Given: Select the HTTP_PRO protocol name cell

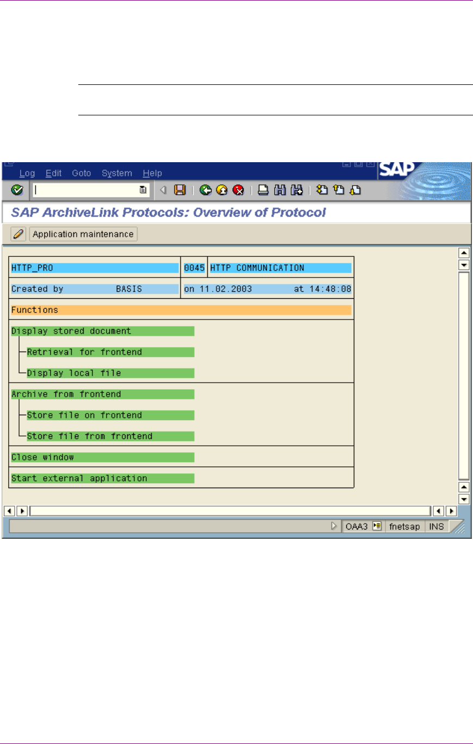Looking at the screenshot, I should tap(95, 268).
